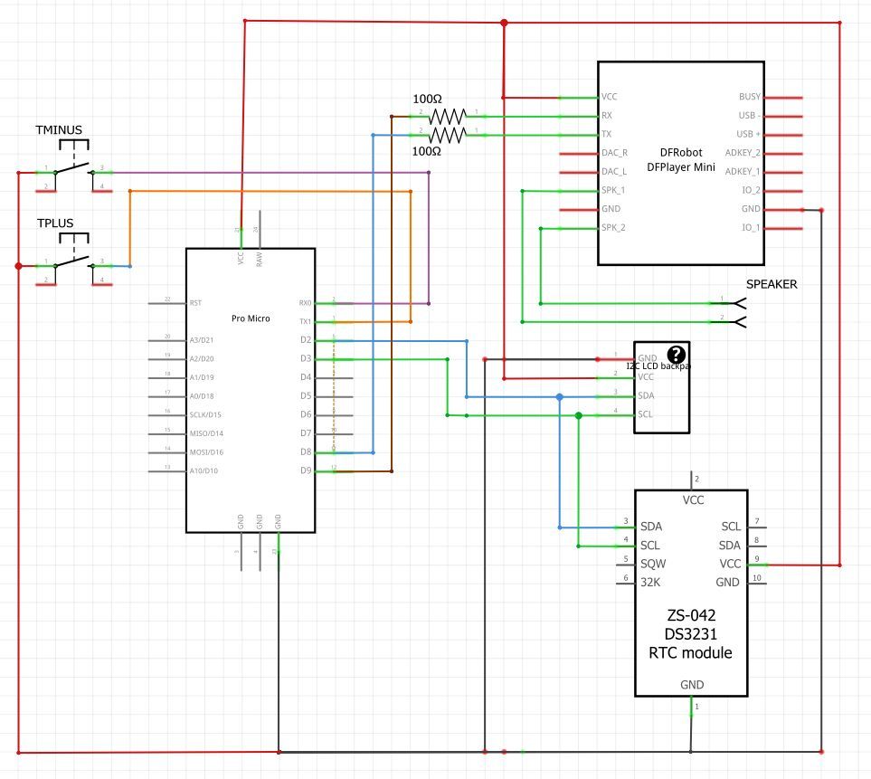871x779 pixels.
Task: Select the Pro Micro component symbol
Action: (x=250, y=389)
